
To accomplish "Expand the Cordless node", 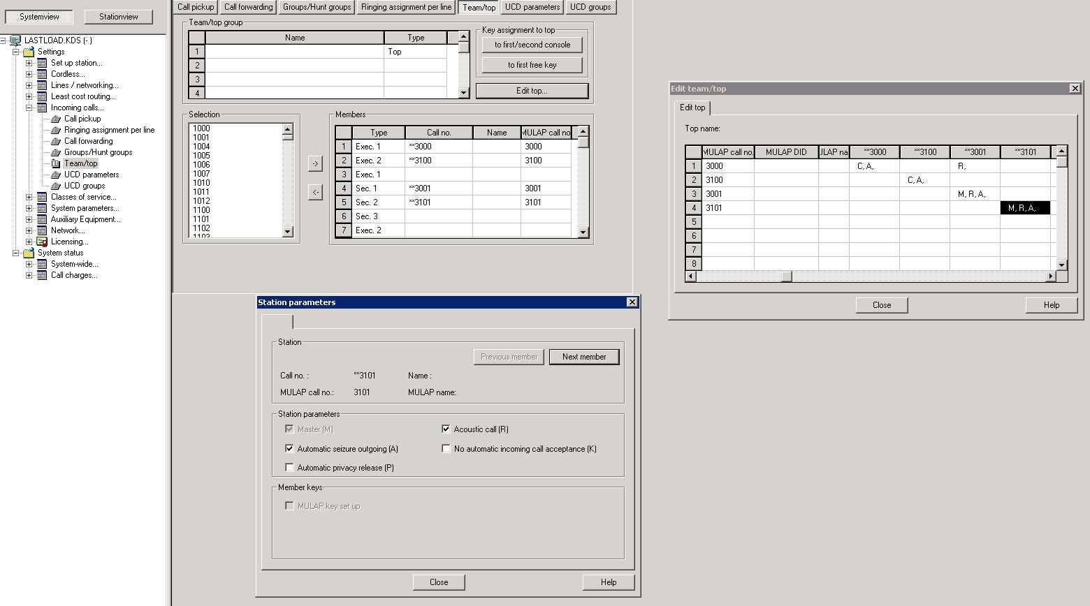I will (x=29, y=74).
